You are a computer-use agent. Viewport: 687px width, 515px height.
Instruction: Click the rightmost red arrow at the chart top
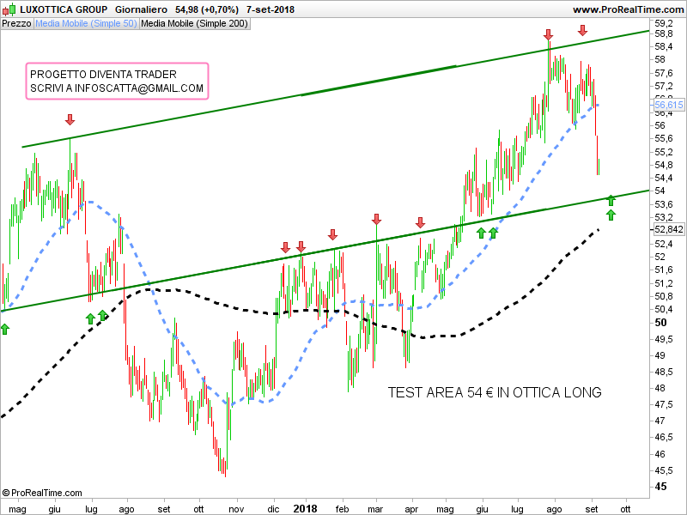(582, 31)
